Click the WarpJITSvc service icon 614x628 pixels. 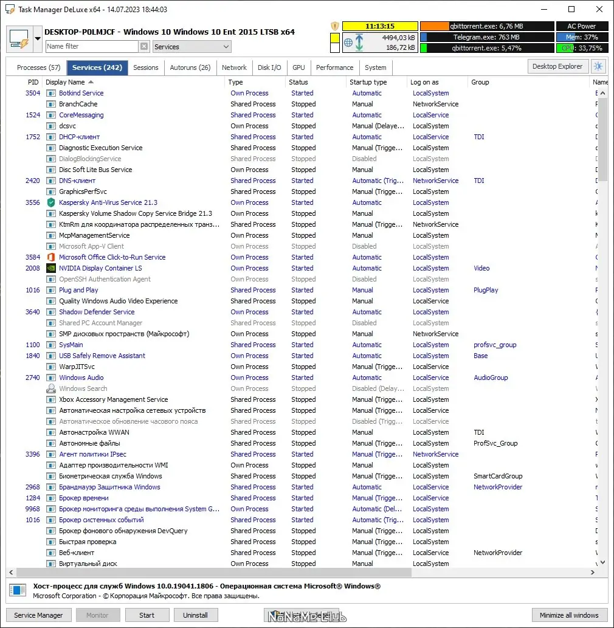[x=51, y=367]
